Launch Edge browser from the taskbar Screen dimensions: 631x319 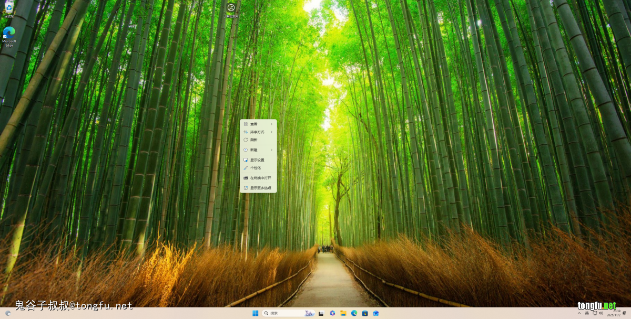(x=354, y=313)
